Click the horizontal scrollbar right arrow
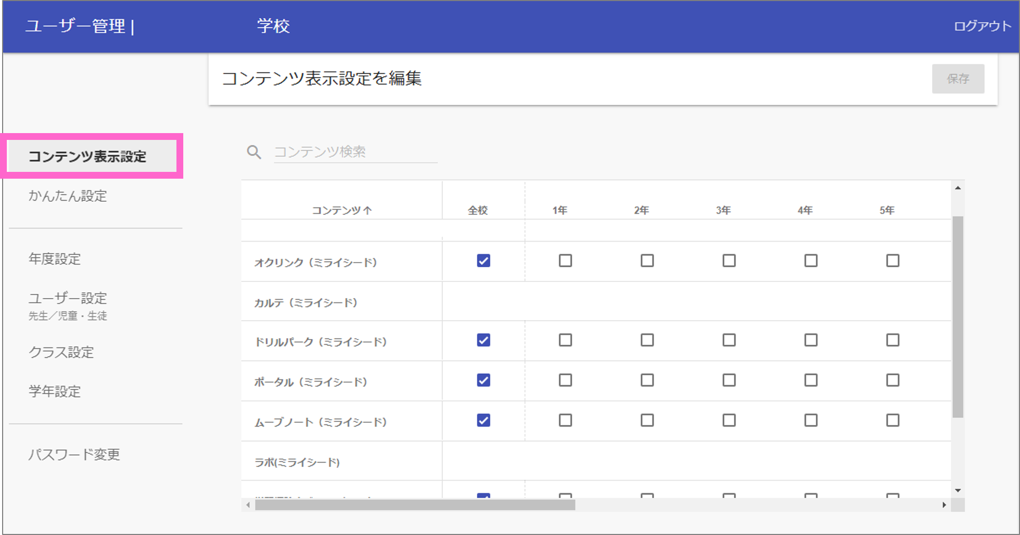 tap(944, 506)
